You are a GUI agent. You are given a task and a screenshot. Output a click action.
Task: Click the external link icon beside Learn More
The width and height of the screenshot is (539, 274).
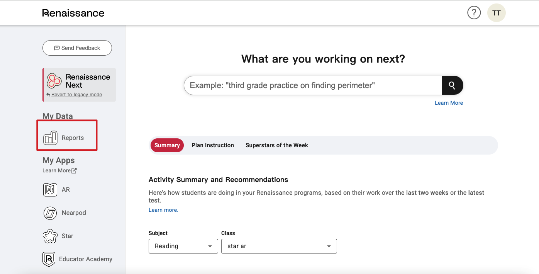[74, 170]
